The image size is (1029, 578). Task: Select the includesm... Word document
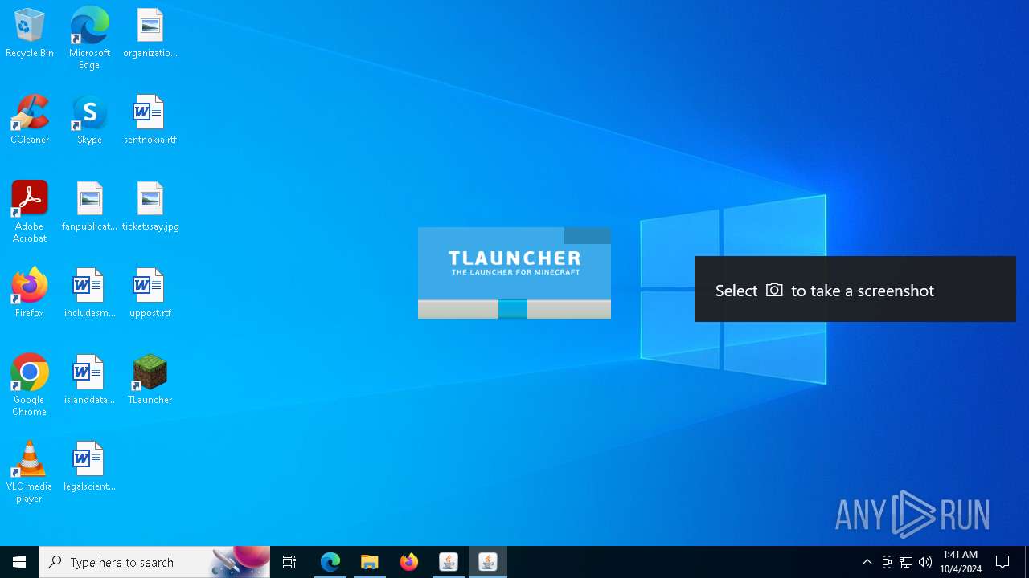[x=89, y=294]
